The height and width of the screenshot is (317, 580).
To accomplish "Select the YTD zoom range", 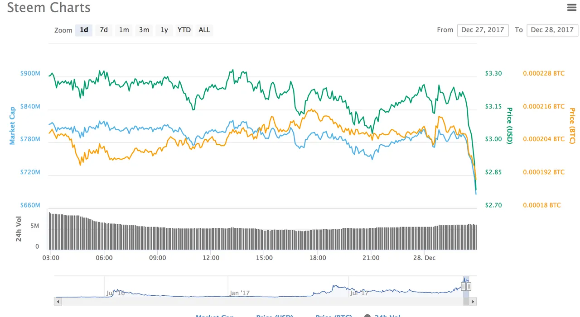I will click(x=184, y=30).
